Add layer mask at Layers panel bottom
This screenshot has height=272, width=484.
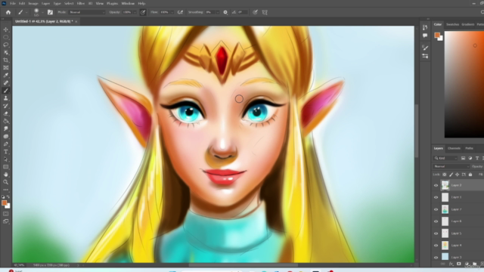click(459, 264)
